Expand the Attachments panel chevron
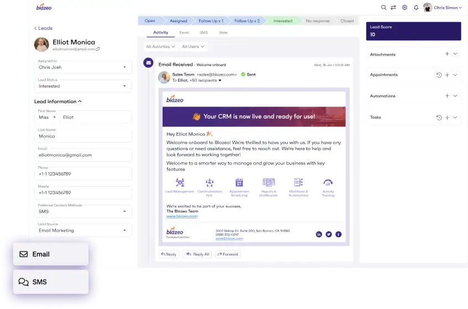 455,54
